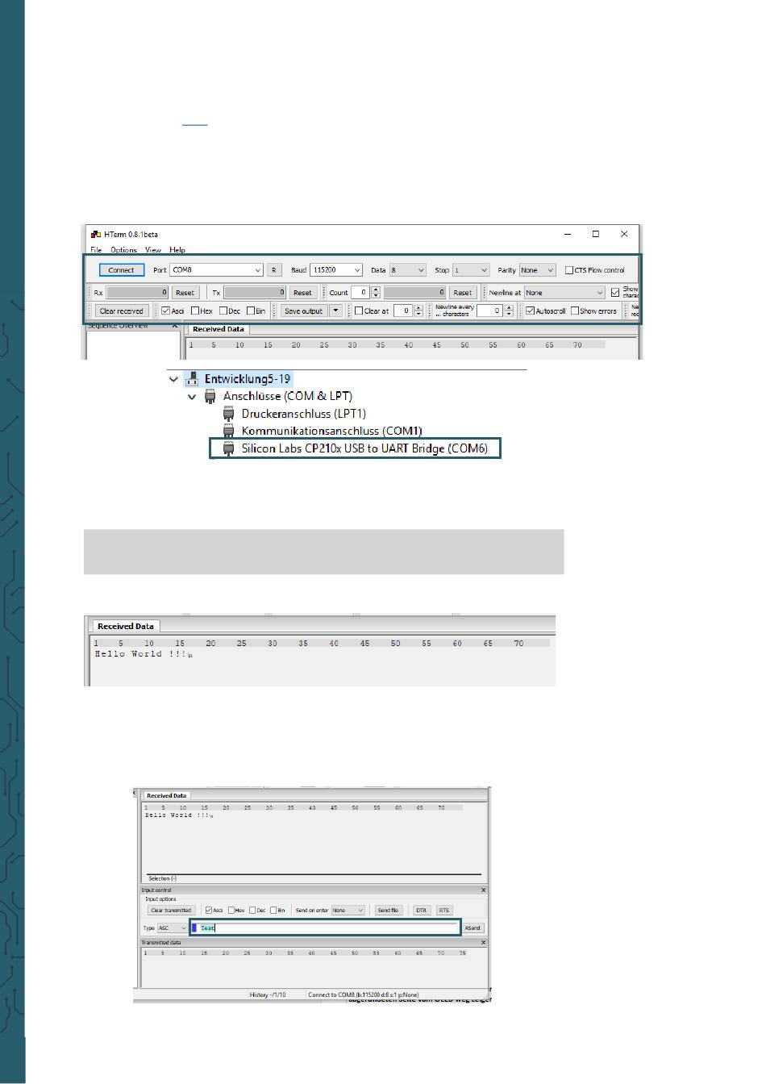The height and width of the screenshot is (1084, 766).
Task: Increase the Count stepper value
Action: coord(376,290)
